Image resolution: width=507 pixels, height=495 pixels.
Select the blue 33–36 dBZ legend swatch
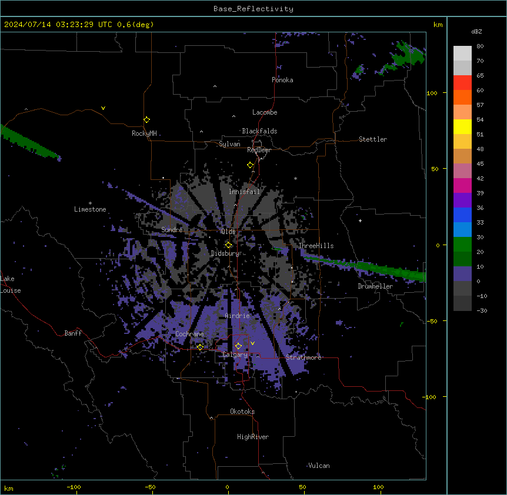[462, 215]
